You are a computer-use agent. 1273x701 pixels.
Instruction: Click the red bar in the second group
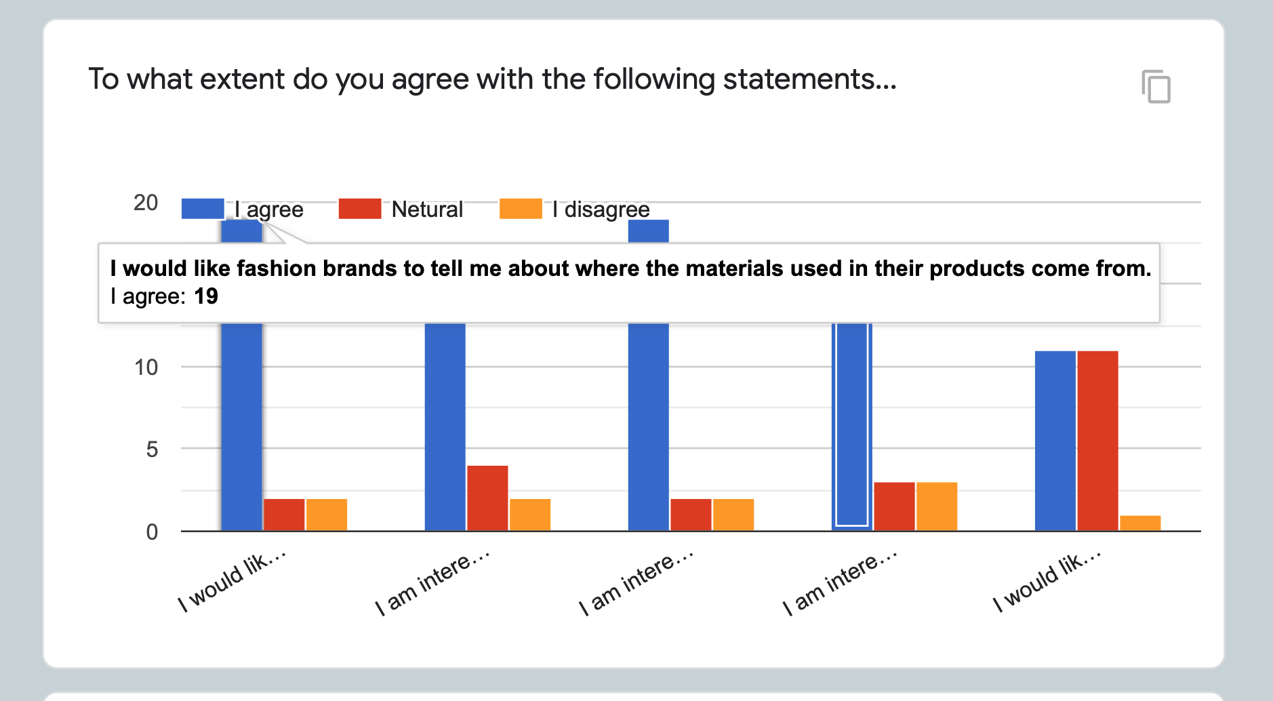tap(487, 498)
